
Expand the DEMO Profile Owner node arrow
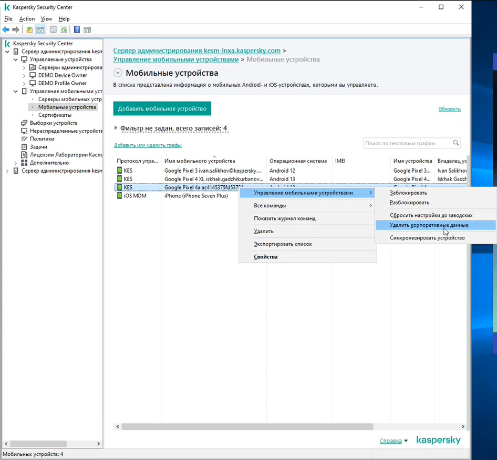[24, 84]
